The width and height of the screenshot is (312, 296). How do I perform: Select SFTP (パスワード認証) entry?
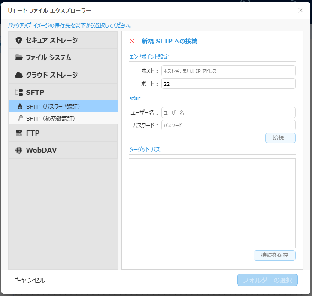click(x=63, y=106)
